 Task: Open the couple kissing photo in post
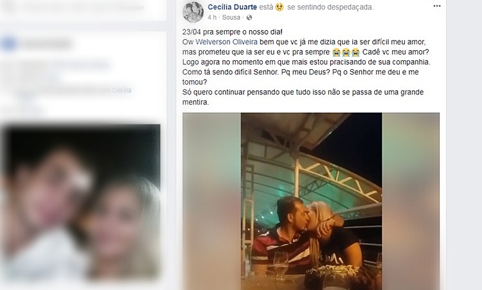[311, 201]
